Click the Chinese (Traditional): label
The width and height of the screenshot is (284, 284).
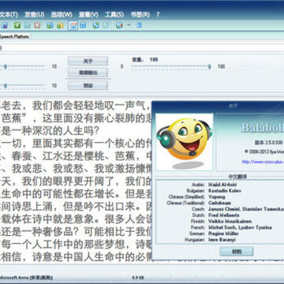tap(185, 203)
